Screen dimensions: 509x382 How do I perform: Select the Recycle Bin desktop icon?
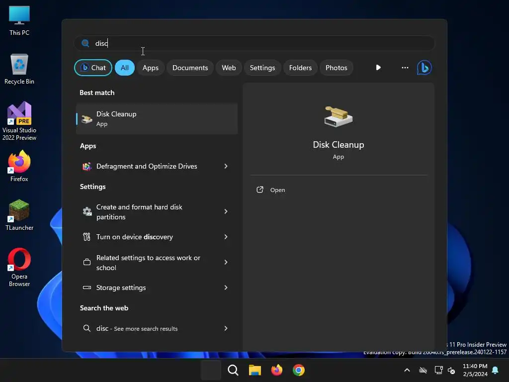click(x=19, y=69)
